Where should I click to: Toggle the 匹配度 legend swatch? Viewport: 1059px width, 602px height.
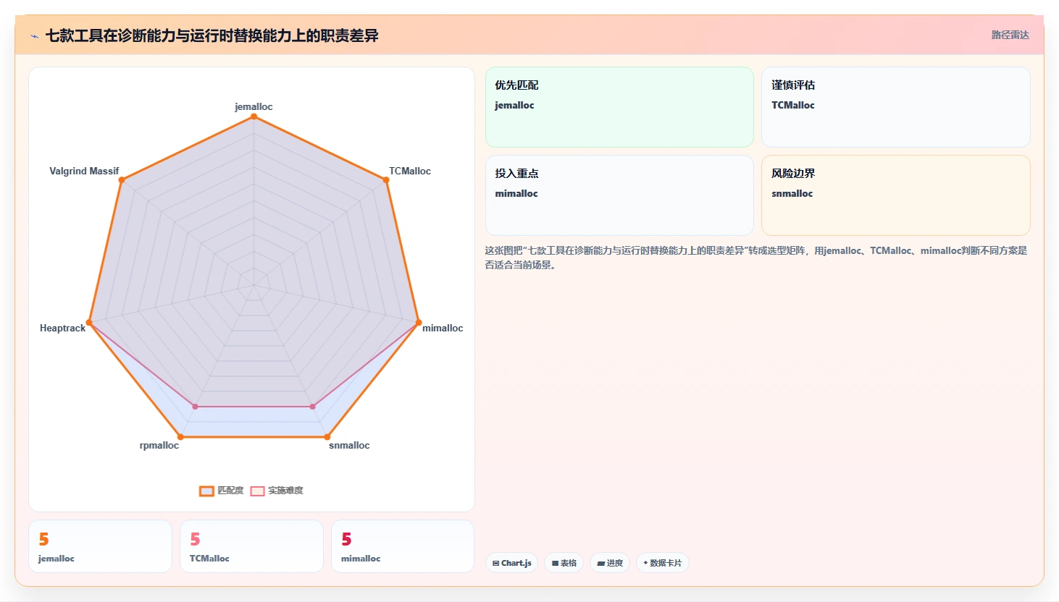pyautogui.click(x=206, y=491)
